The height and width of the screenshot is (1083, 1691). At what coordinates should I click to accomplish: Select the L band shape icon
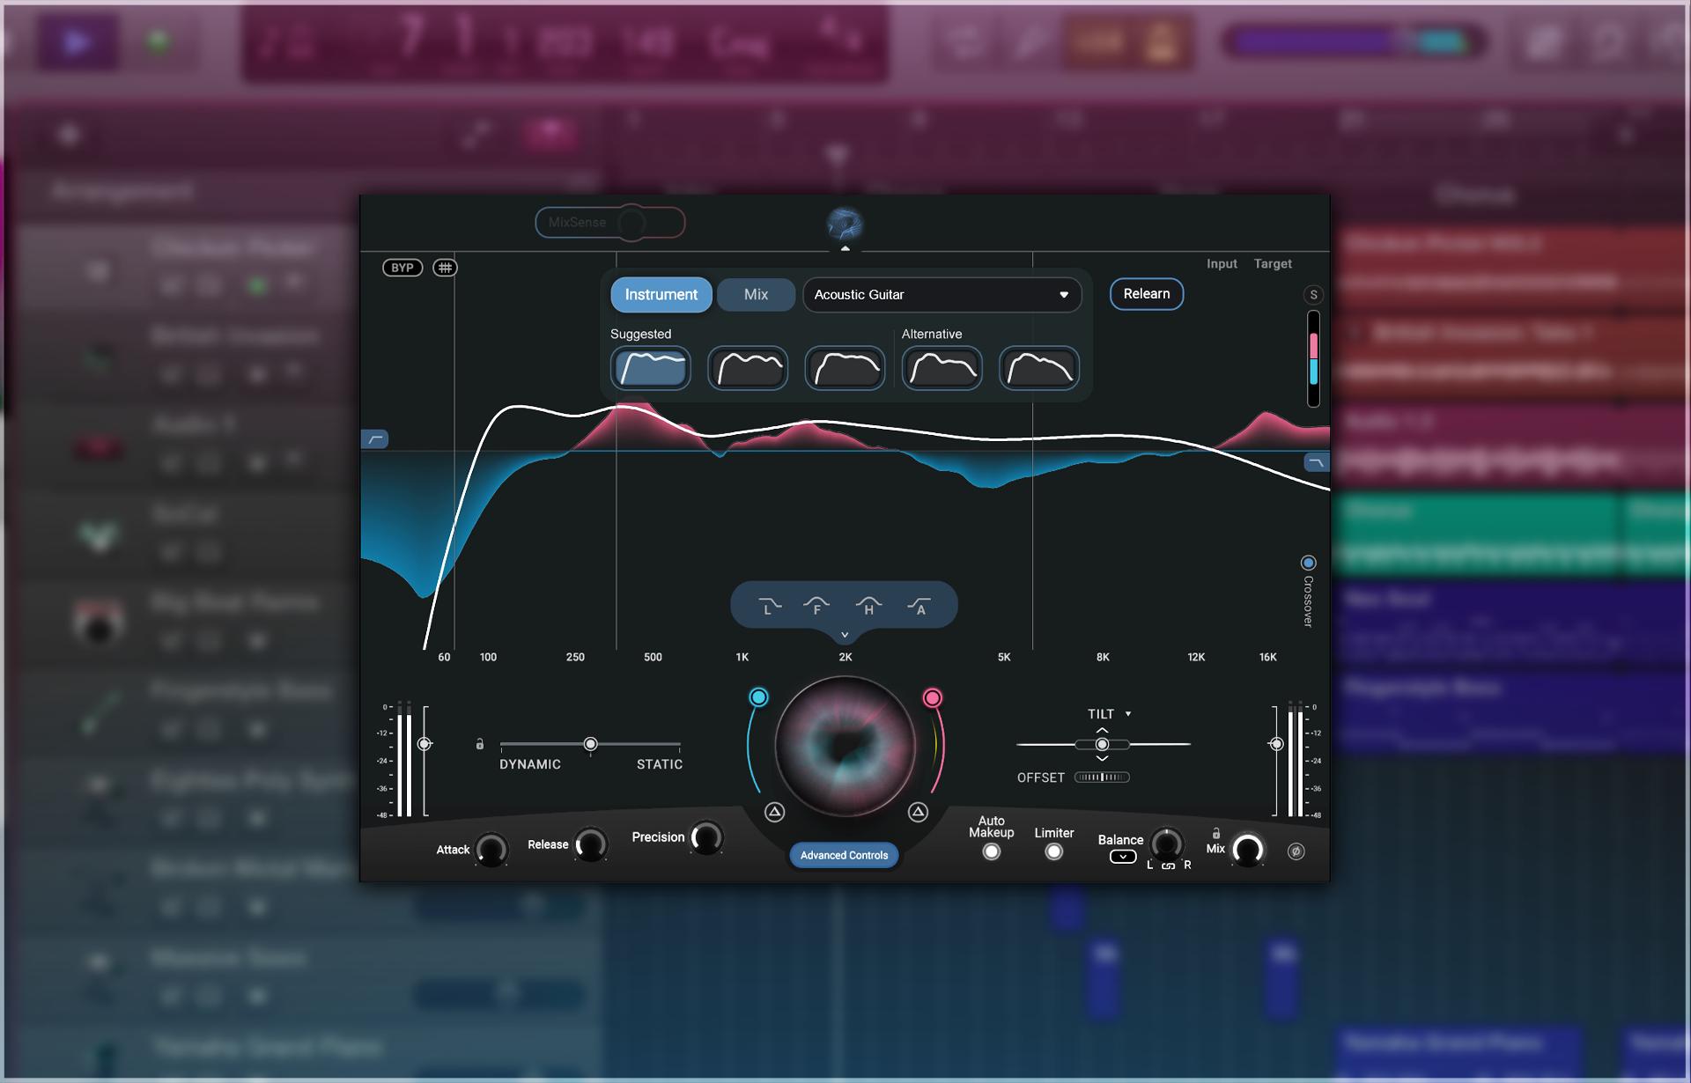769,606
